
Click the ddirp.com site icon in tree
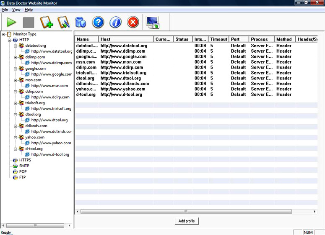point(21,91)
